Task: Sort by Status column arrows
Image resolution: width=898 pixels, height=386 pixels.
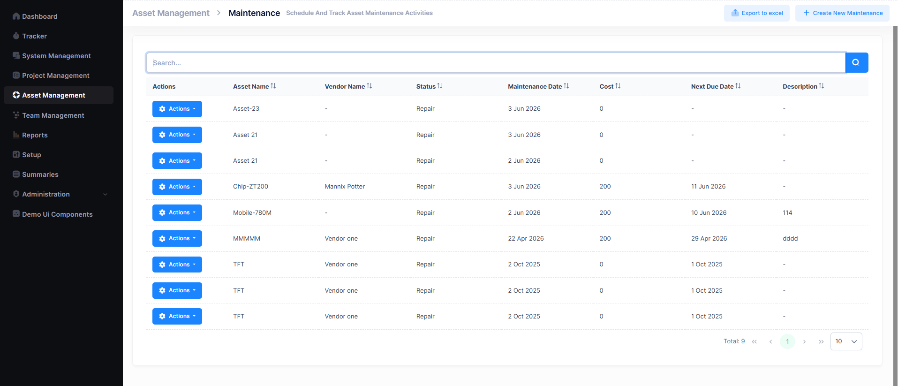Action: tap(440, 86)
